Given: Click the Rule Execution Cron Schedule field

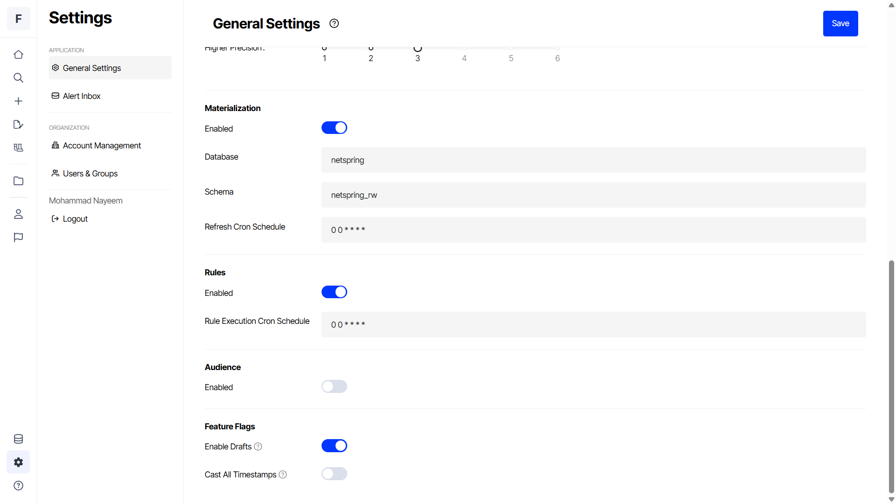Looking at the screenshot, I should click(594, 325).
